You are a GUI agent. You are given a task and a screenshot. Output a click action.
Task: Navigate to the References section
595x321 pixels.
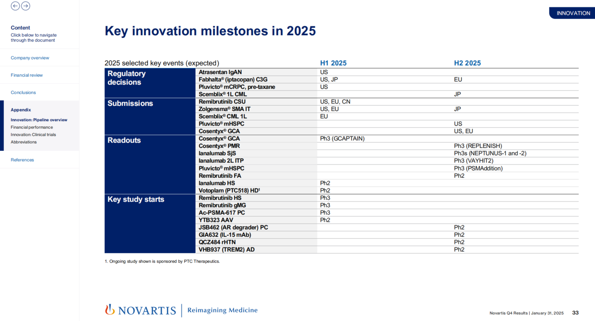pos(22,160)
